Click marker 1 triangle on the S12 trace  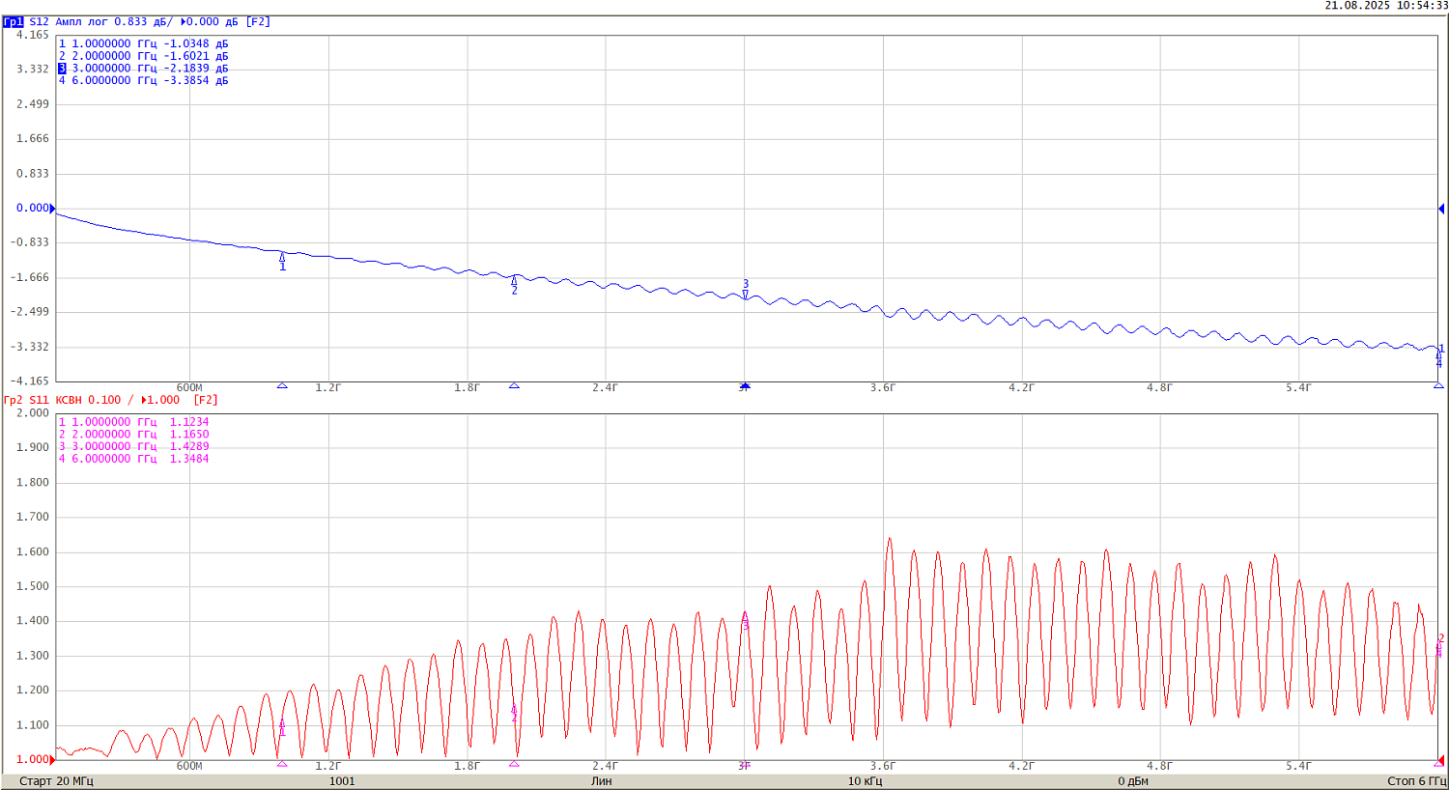point(282,258)
